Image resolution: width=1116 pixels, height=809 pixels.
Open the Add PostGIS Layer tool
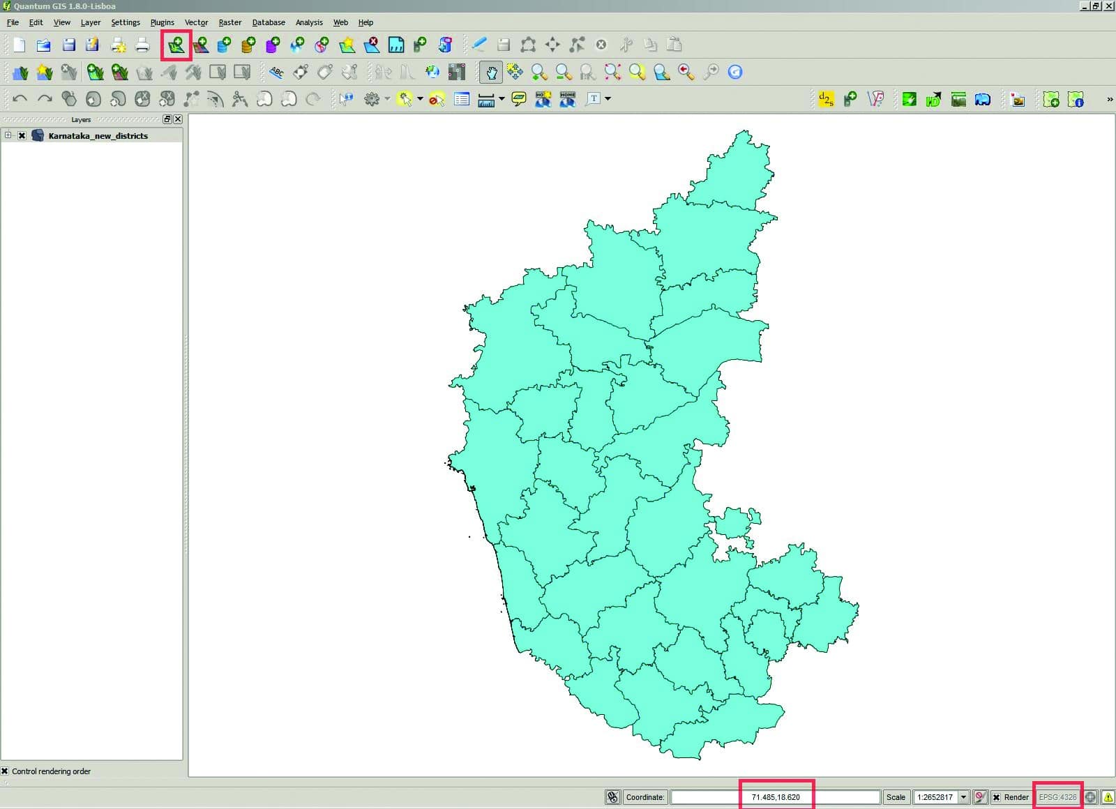(225, 45)
